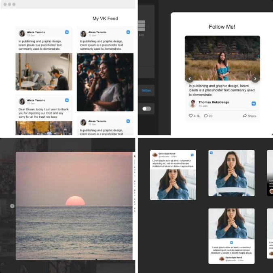Click the VK icon above the flower portrait post

pyautogui.click(x=128, y=32)
